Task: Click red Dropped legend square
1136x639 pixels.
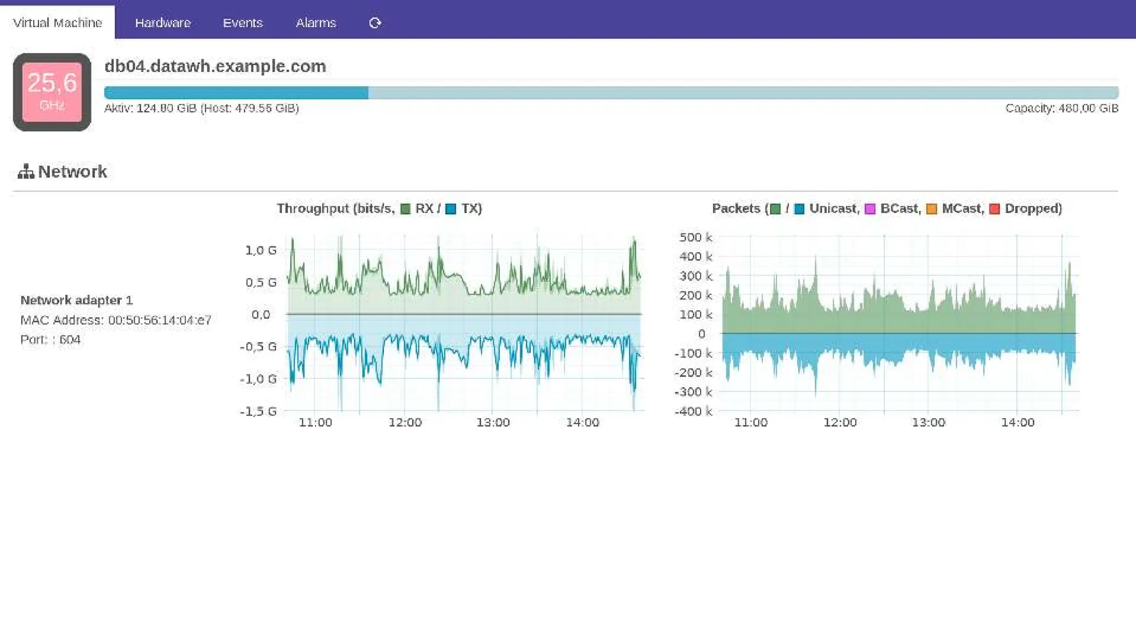Action: tap(994, 209)
